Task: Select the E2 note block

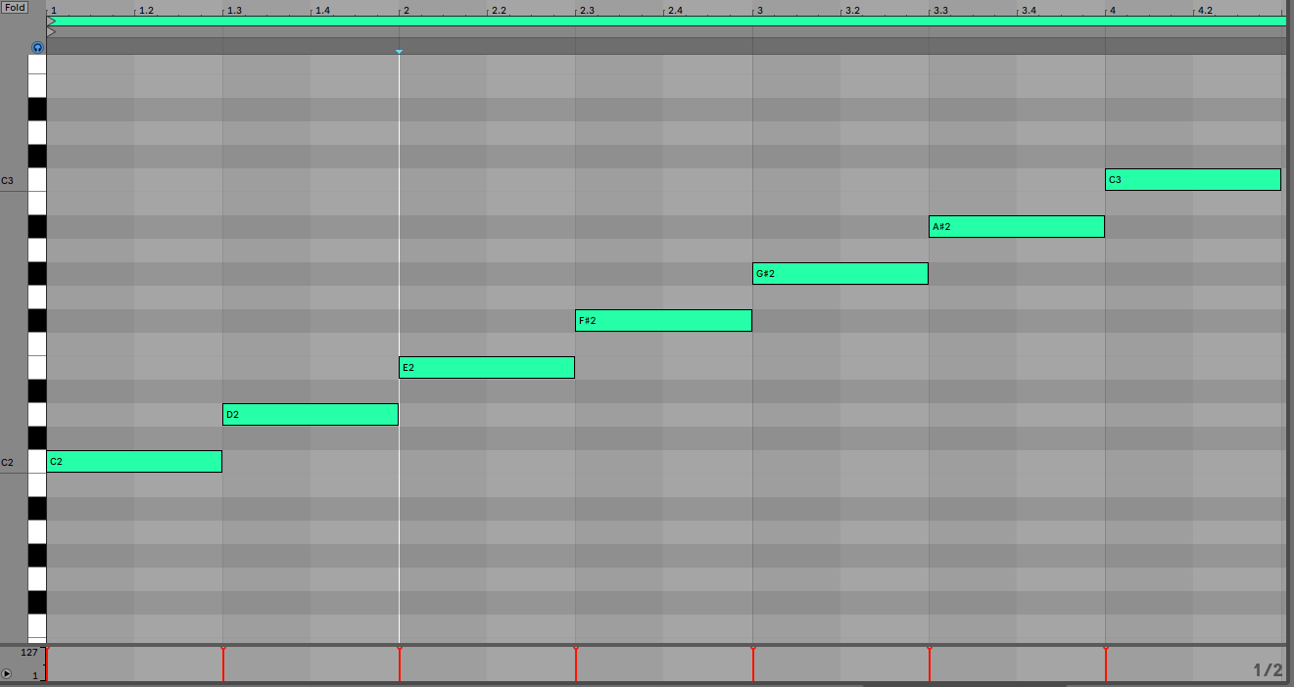Action: (487, 367)
